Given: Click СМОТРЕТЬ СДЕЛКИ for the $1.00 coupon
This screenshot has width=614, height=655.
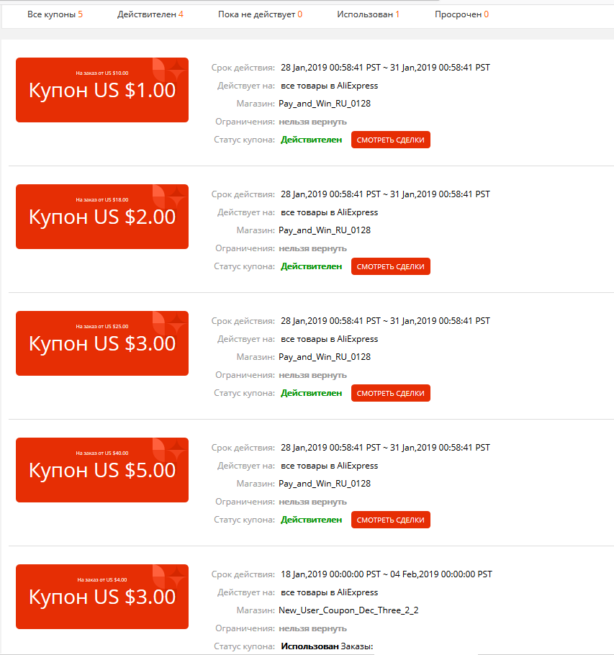Looking at the screenshot, I should click(x=391, y=140).
